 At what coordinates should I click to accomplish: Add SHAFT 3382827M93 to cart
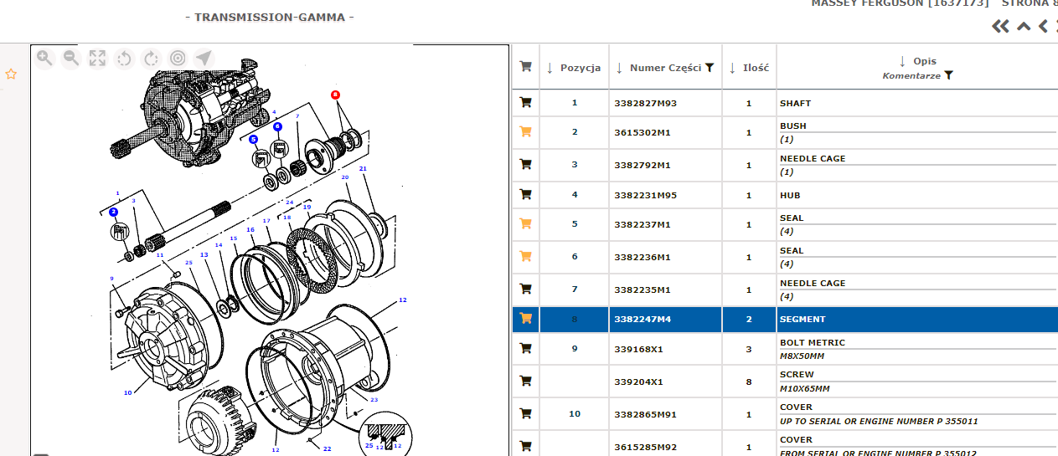526,103
